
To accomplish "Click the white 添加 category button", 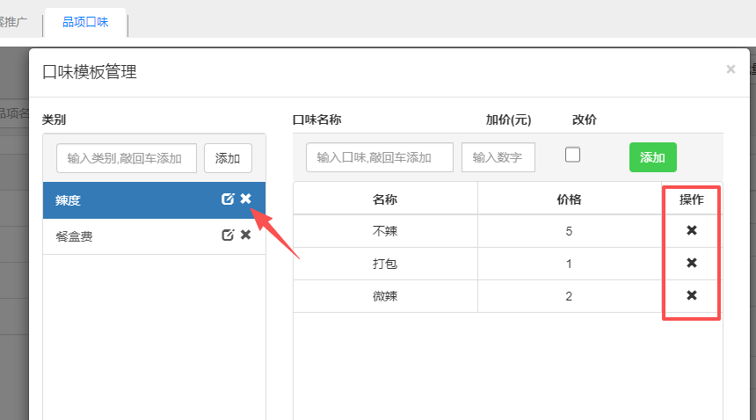I will pyautogui.click(x=228, y=158).
